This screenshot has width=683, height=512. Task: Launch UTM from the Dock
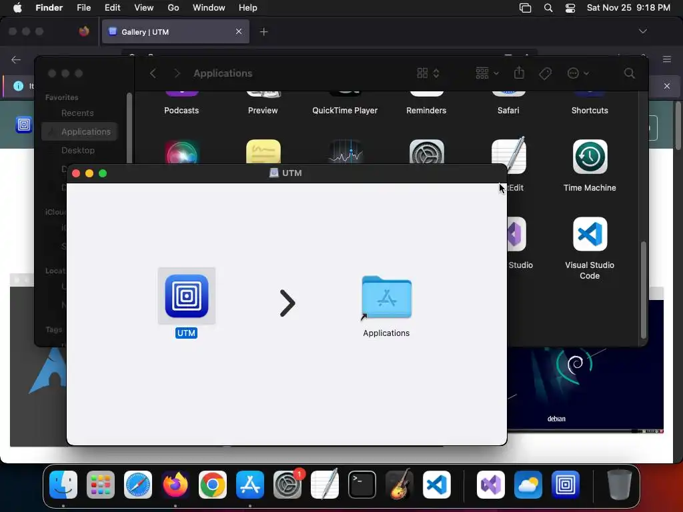click(x=566, y=485)
